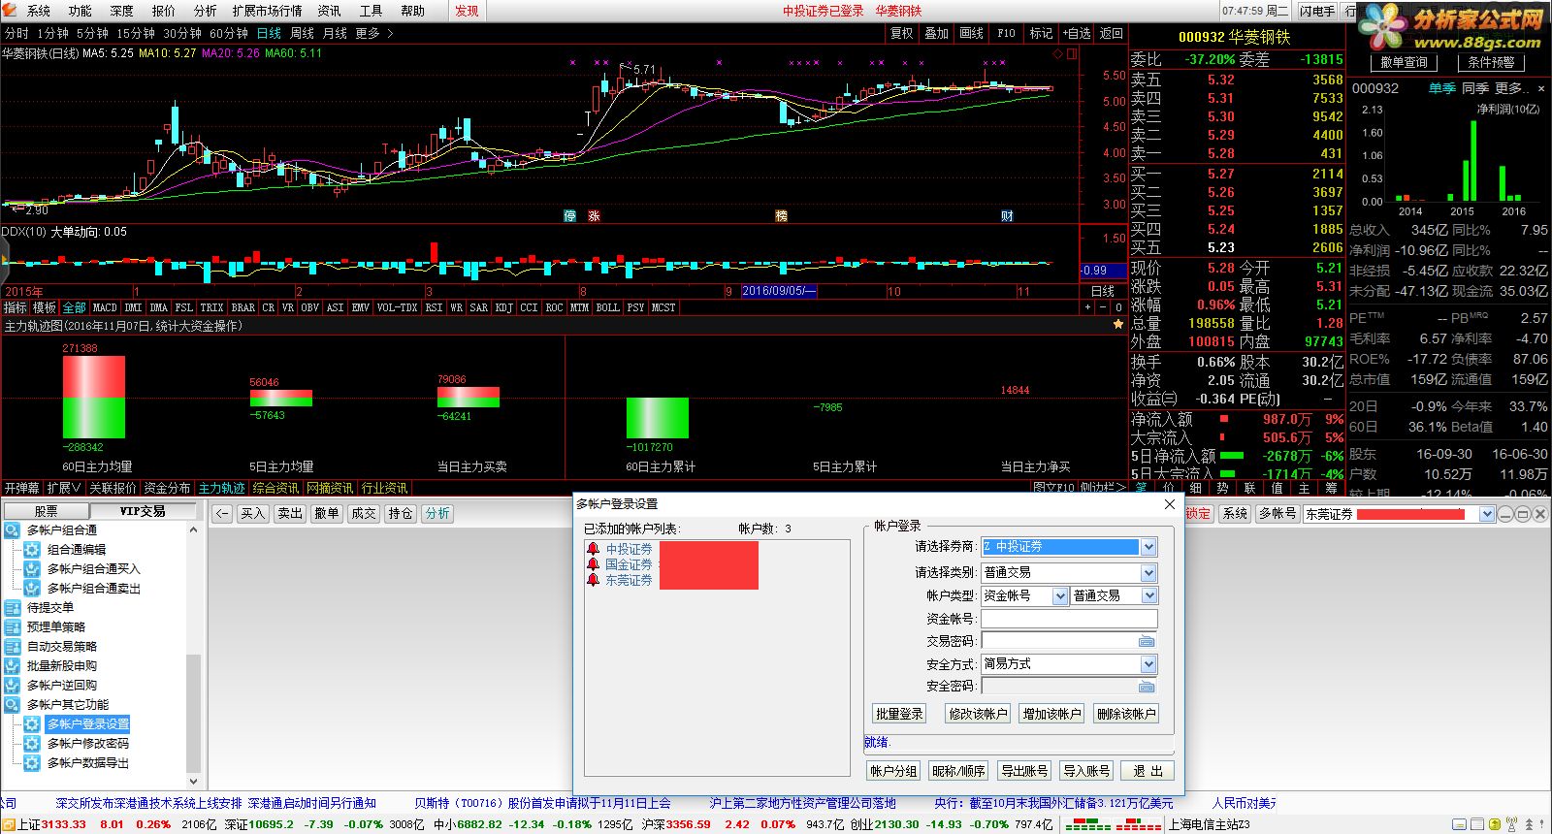
Task: Click bell icon beside 东莞证券 account
Action: [x=593, y=580]
